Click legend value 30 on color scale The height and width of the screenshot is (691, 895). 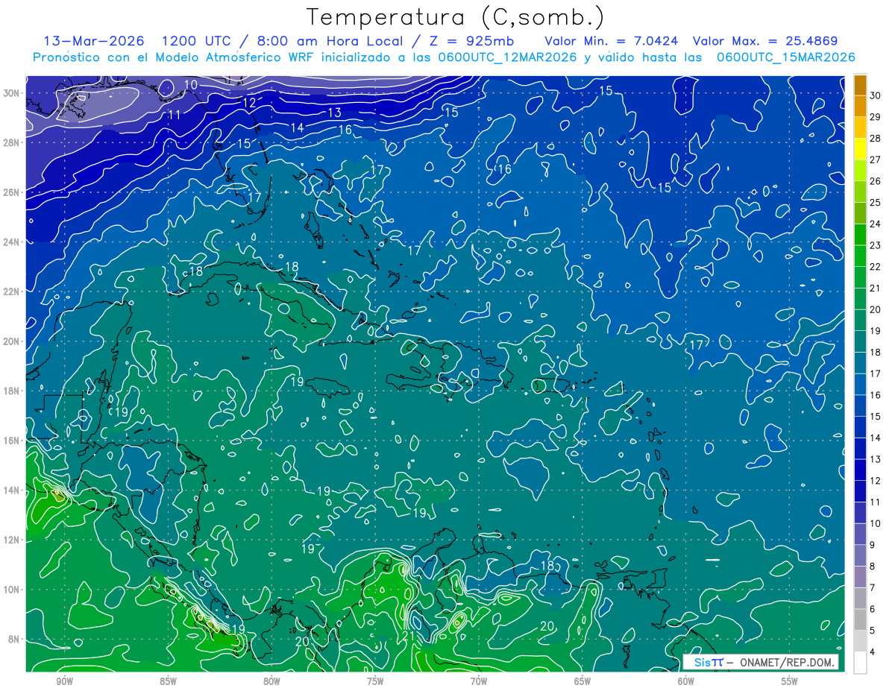click(x=876, y=95)
